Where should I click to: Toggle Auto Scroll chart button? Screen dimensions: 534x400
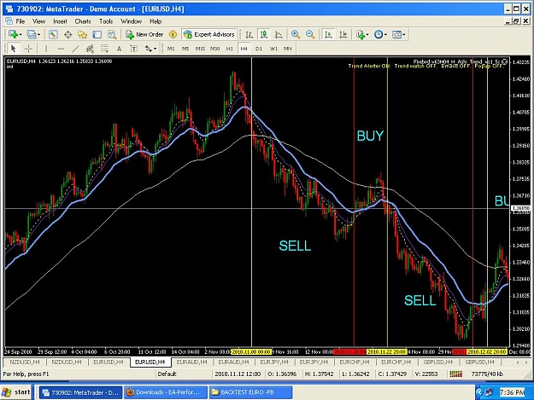click(x=329, y=34)
